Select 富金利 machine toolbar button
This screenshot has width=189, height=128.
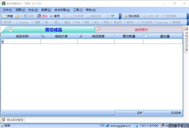tap(118, 22)
